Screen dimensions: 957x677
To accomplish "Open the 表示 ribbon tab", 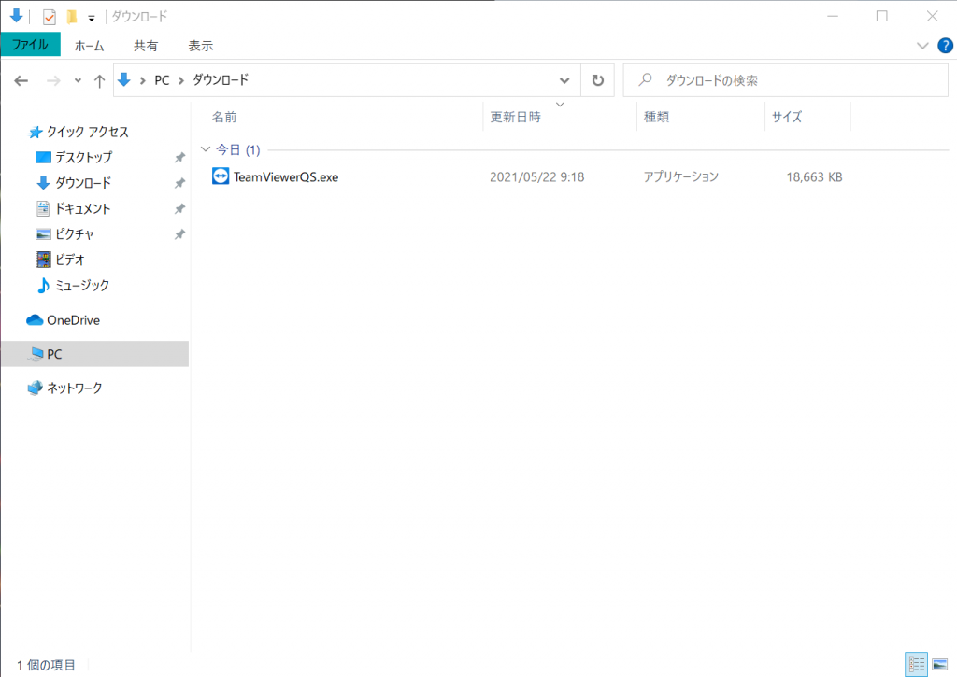I will [x=200, y=45].
